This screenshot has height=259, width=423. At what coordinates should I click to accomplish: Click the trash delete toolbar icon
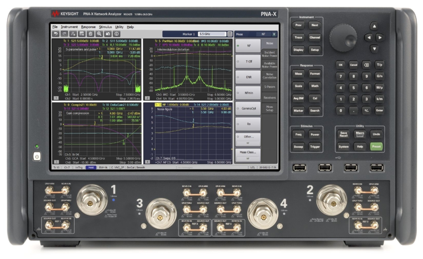[90, 33]
